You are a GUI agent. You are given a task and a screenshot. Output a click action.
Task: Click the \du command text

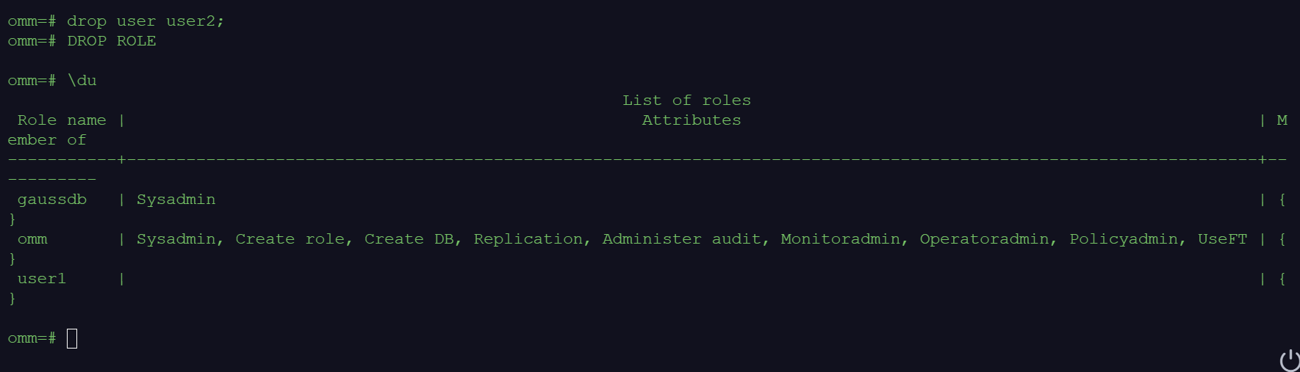point(82,81)
